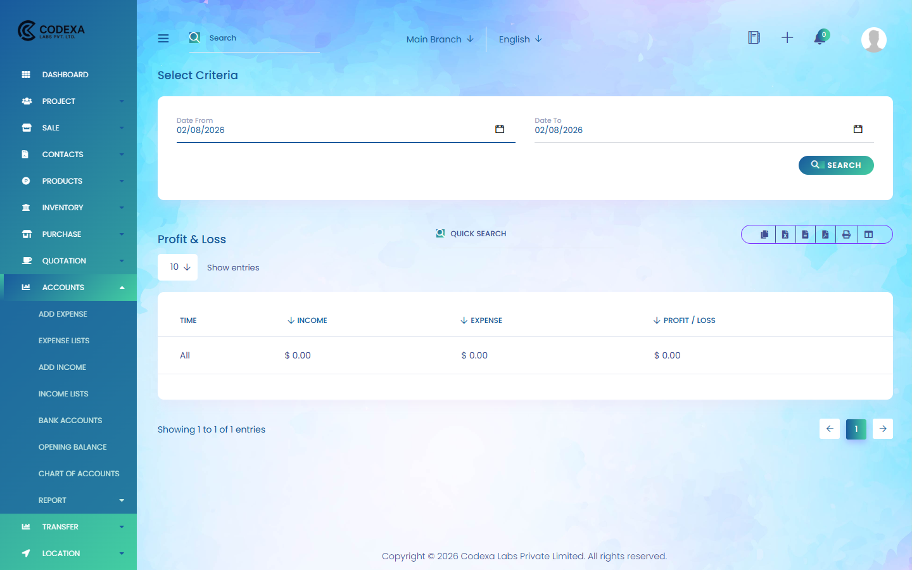Click the notification bell icon

pos(819,39)
